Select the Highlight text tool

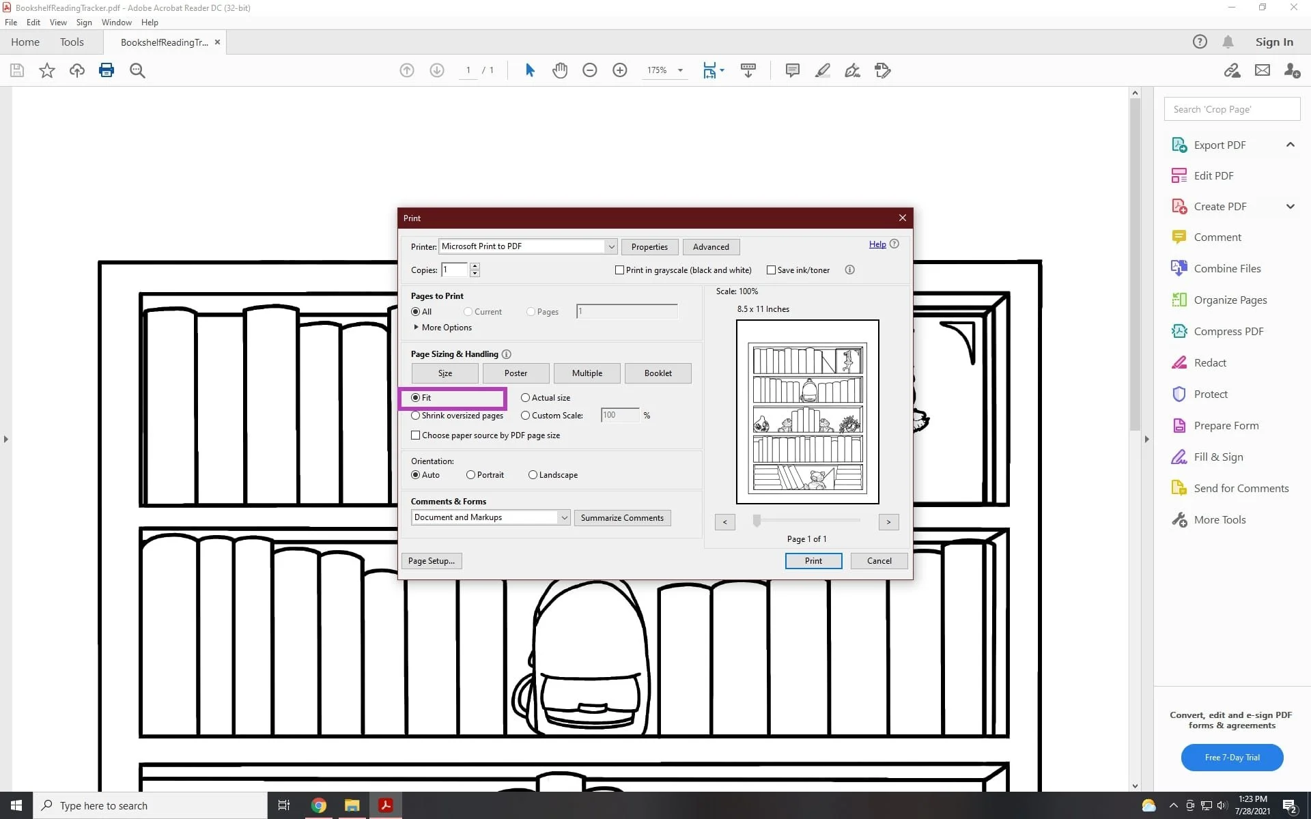[x=823, y=70]
